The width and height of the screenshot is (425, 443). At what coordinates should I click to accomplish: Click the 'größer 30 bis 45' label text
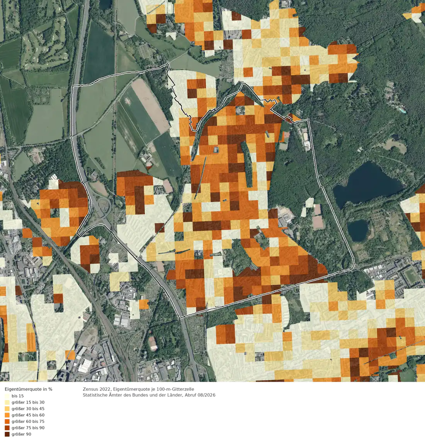click(28, 409)
